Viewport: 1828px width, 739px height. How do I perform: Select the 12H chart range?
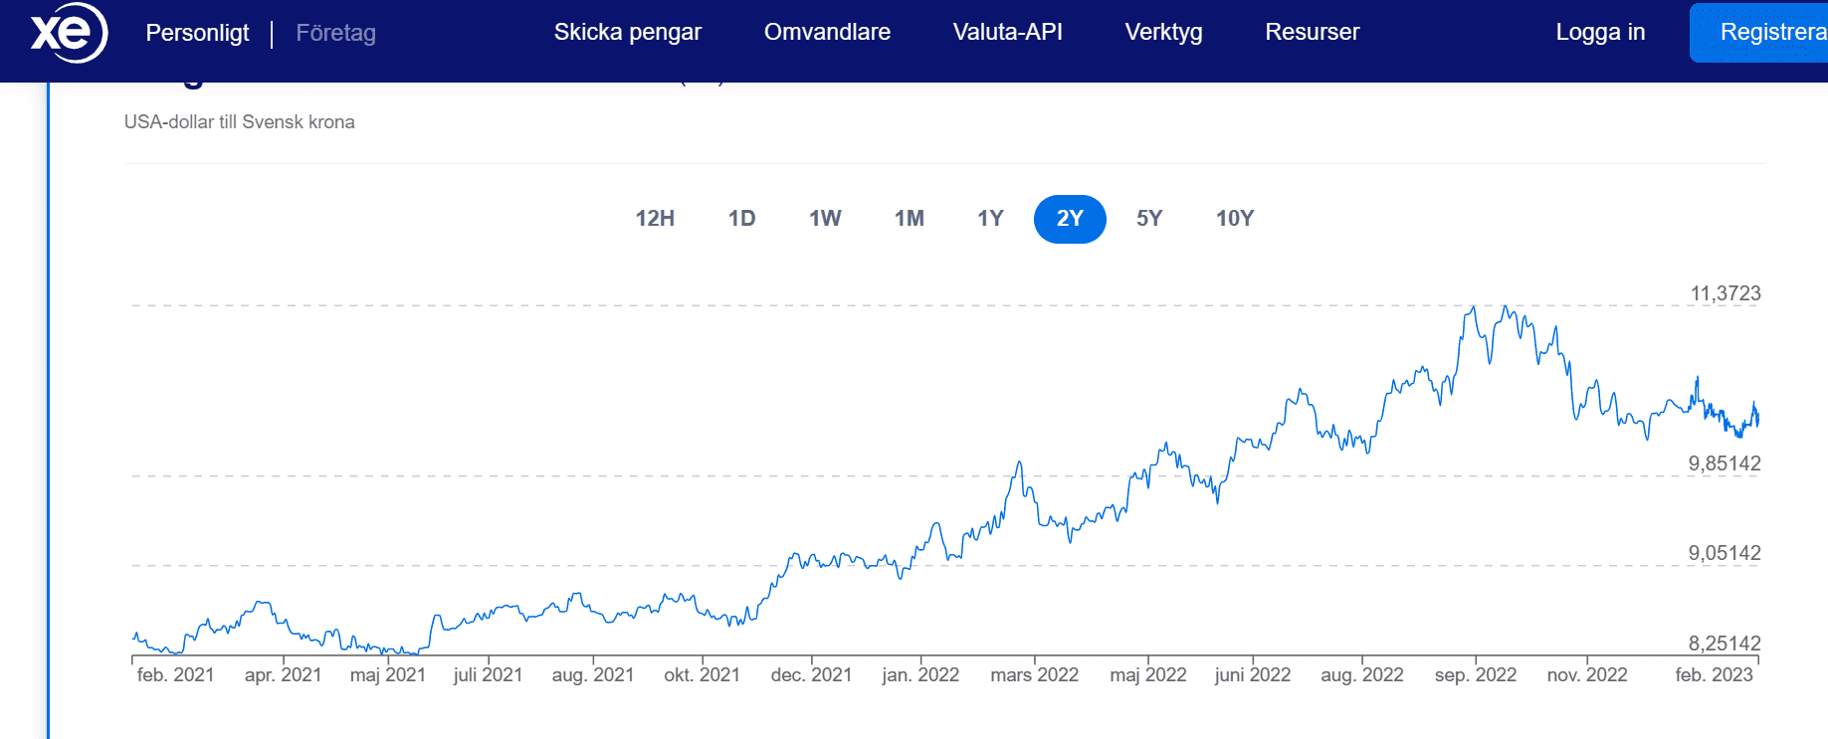coord(655,219)
